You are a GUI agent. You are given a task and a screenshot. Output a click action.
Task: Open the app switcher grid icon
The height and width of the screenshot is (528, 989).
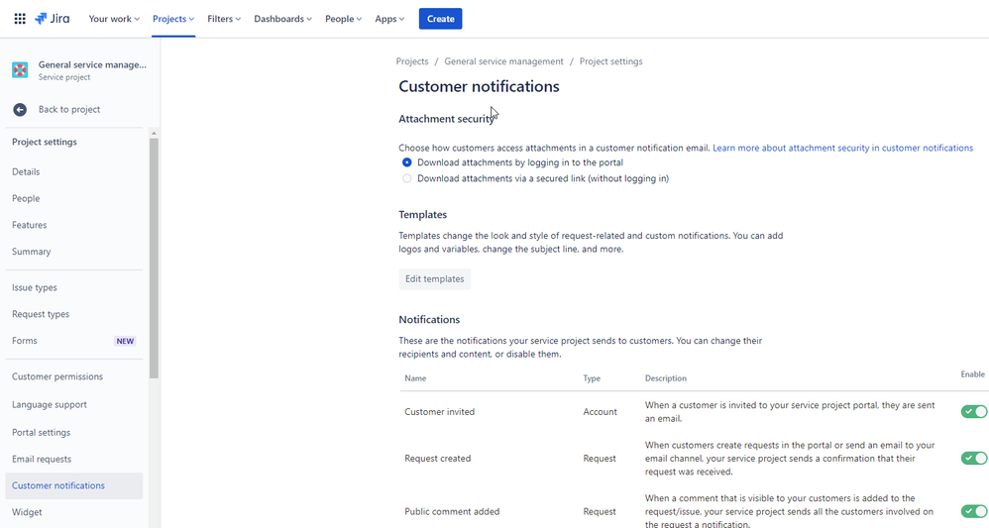coord(20,19)
